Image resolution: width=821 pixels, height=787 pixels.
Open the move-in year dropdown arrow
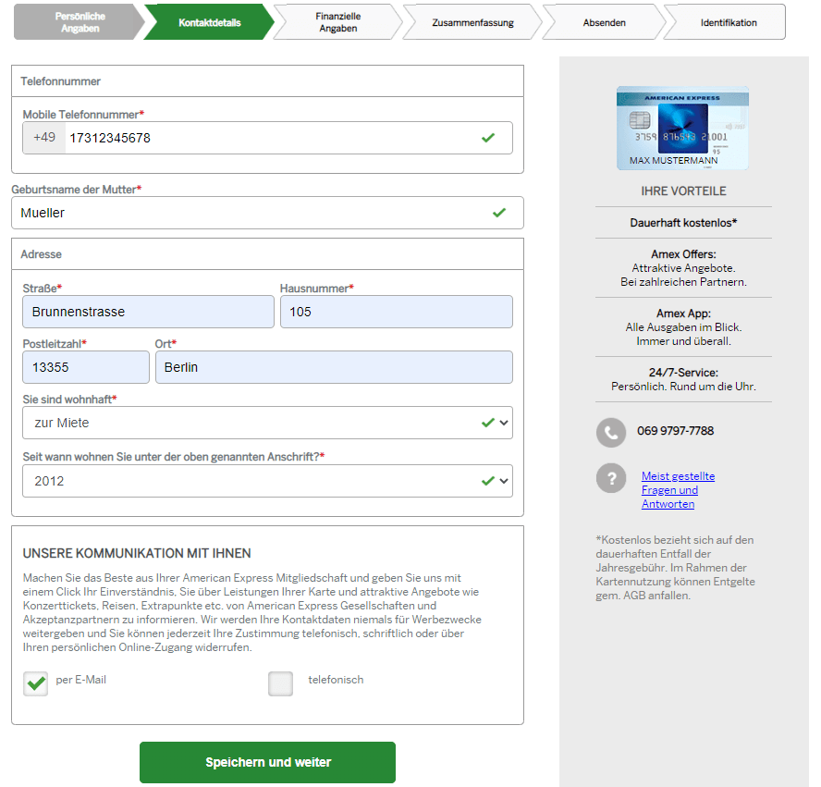504,481
